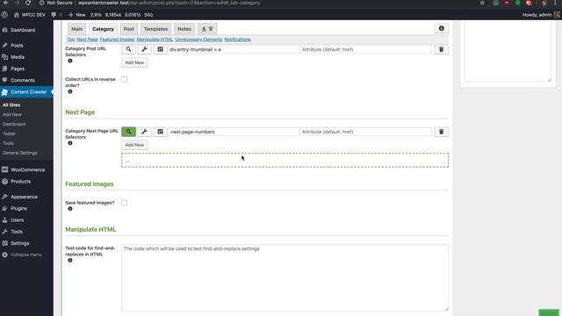562x316 pixels.
Task: Jump to Next Page section link
Action: (x=87, y=39)
